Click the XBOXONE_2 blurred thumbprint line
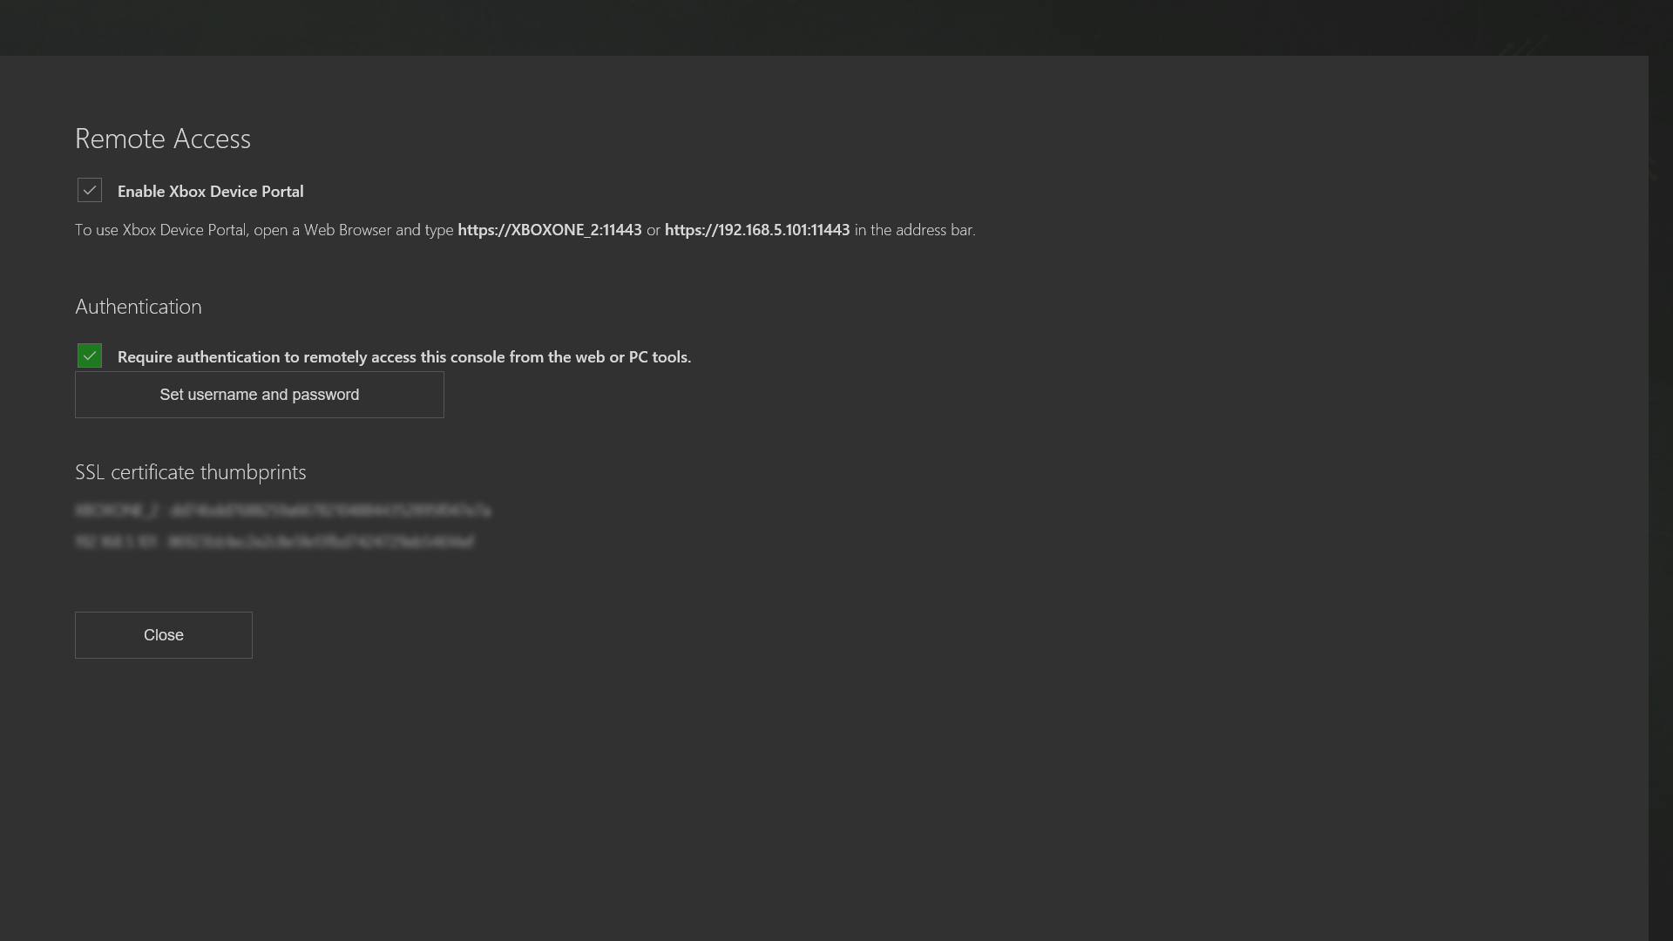The image size is (1673, 941). tap(283, 511)
